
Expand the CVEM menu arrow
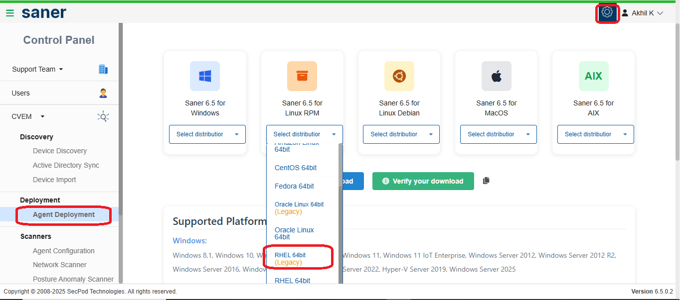click(x=42, y=116)
